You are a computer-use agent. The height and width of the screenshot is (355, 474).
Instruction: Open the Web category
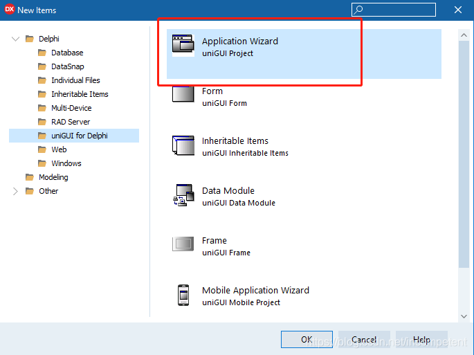[x=59, y=149]
